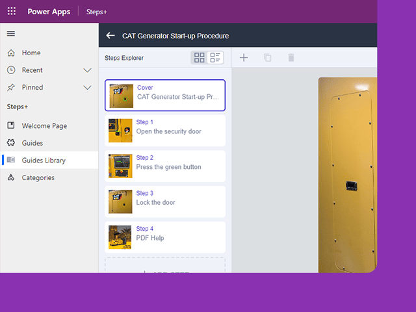
Task: Select the Cover step card
Action: click(x=165, y=96)
